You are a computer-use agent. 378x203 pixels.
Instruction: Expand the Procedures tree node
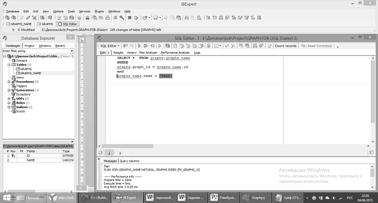click(9, 82)
